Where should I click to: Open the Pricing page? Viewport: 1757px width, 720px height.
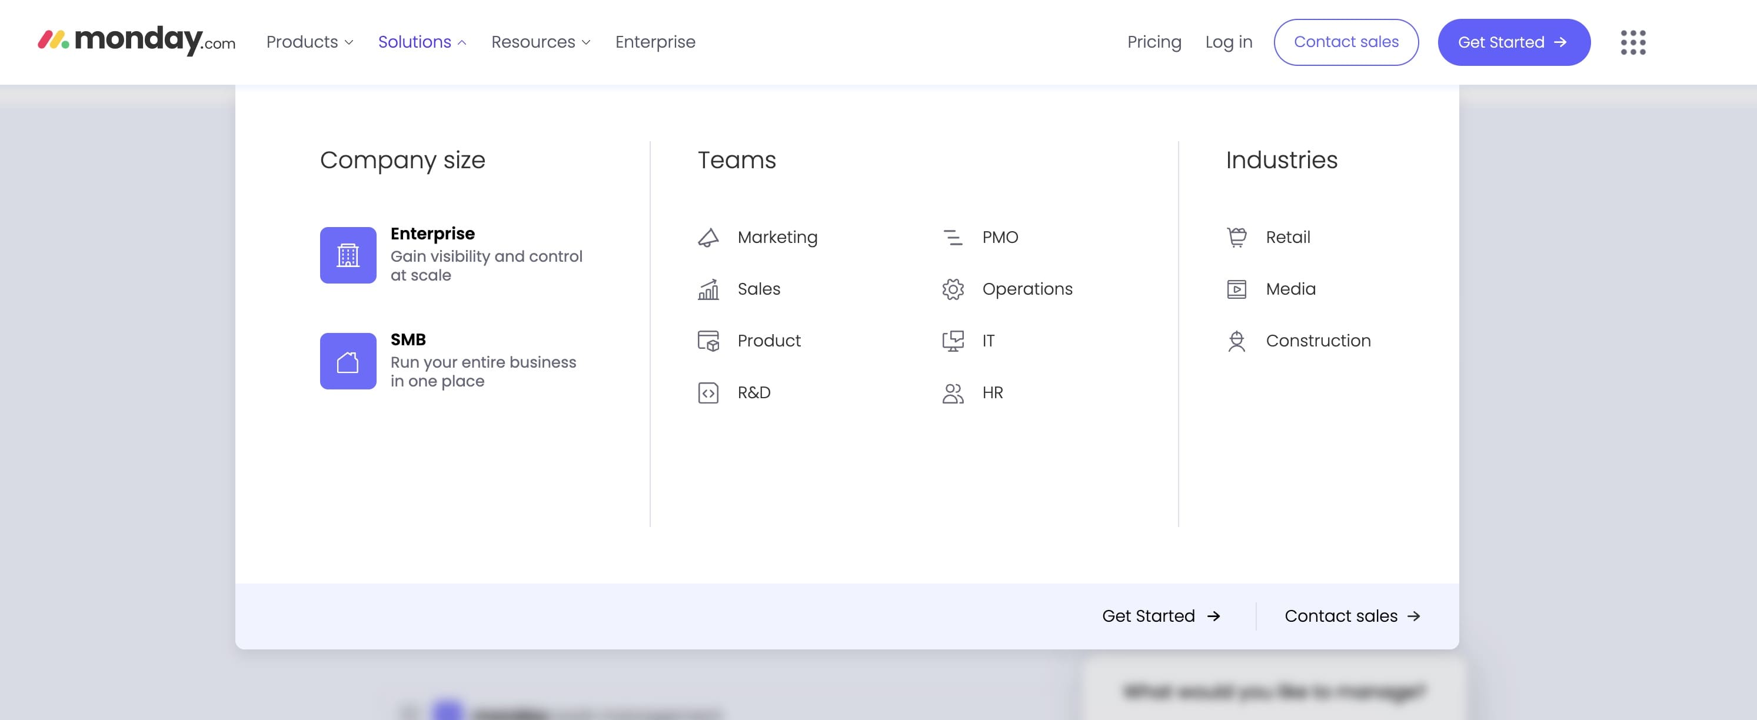pyautogui.click(x=1154, y=42)
